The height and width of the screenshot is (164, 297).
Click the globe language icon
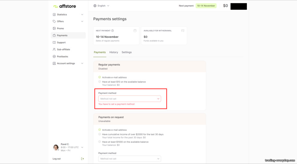tap(95, 6)
